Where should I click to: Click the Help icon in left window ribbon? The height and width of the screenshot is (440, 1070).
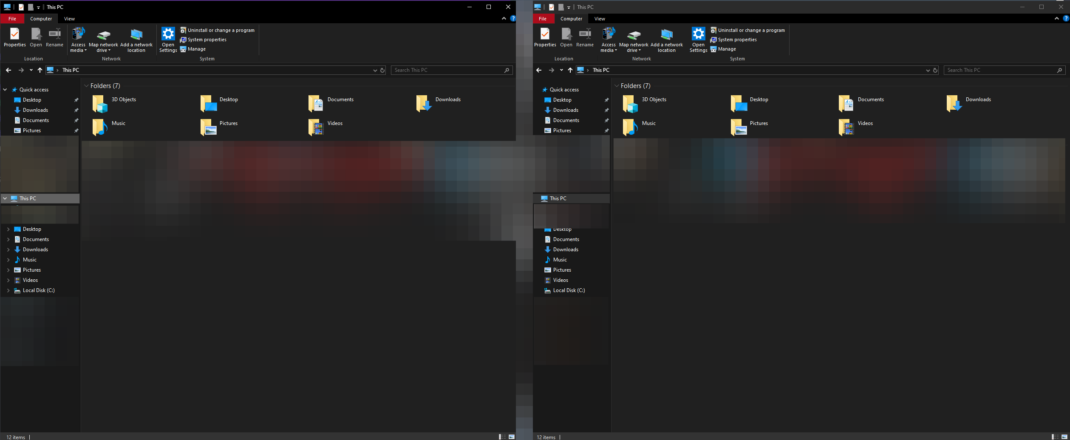512,19
